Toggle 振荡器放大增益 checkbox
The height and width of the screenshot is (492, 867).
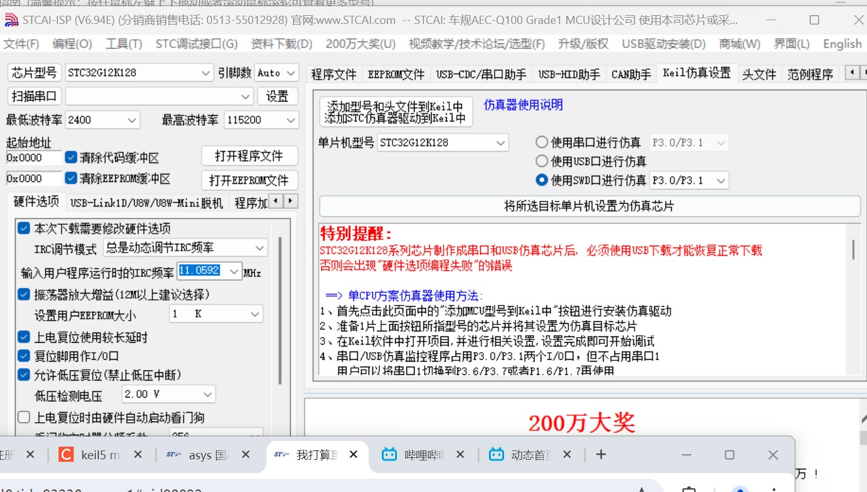pyautogui.click(x=24, y=294)
